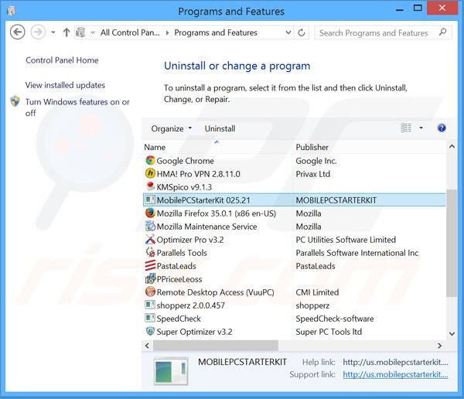This screenshot has width=464, height=399.
Task: Click publisher MOBILEPCSTARTERKIT cell
Action: (336, 200)
